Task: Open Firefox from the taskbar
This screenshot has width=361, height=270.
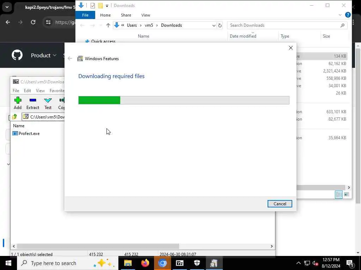Action: [x=145, y=263]
